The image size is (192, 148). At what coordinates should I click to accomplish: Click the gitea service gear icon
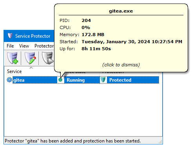point(9,80)
